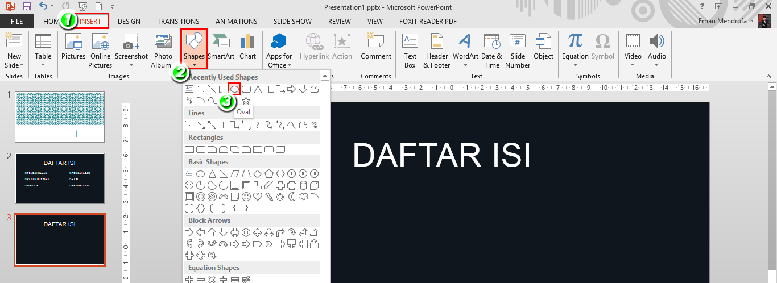Insert a SmartArt graphic
Viewport: 777px width, 283px height.
pyautogui.click(x=221, y=47)
